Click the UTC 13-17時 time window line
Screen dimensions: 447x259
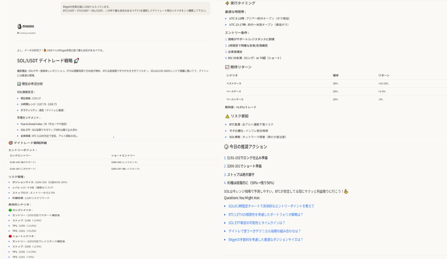[x=259, y=25]
